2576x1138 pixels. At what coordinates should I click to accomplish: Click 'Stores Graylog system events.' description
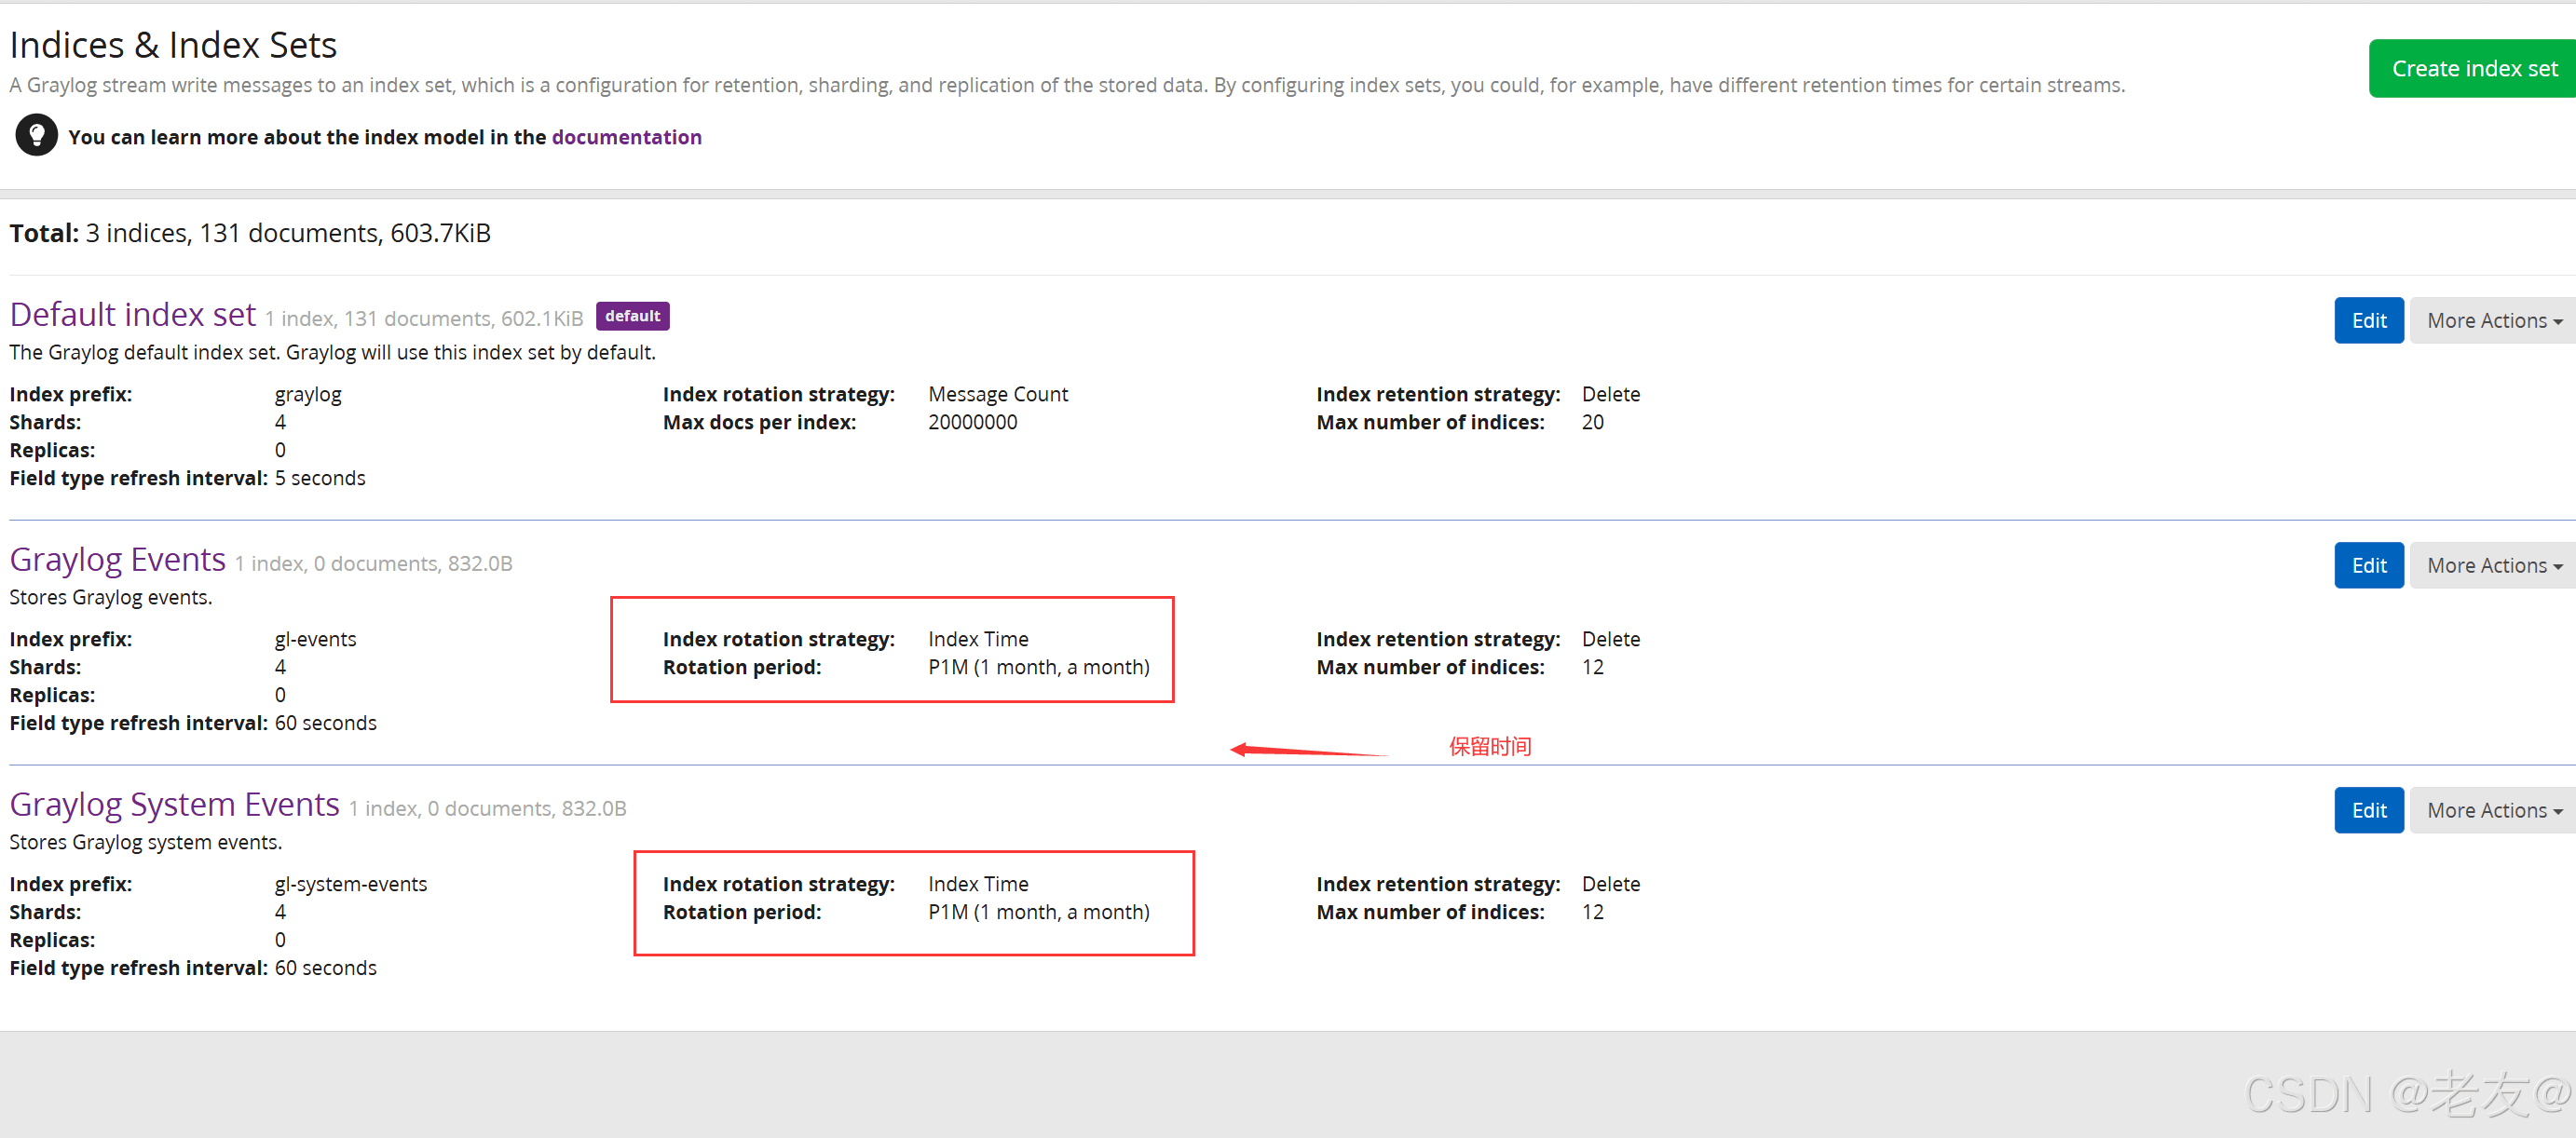[x=146, y=842]
